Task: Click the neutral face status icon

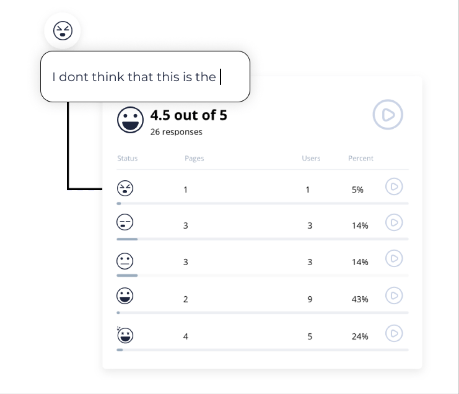Action: coord(125,261)
